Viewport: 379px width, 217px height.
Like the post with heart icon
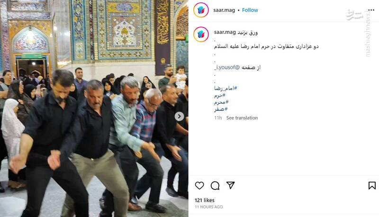pyautogui.click(x=199, y=186)
